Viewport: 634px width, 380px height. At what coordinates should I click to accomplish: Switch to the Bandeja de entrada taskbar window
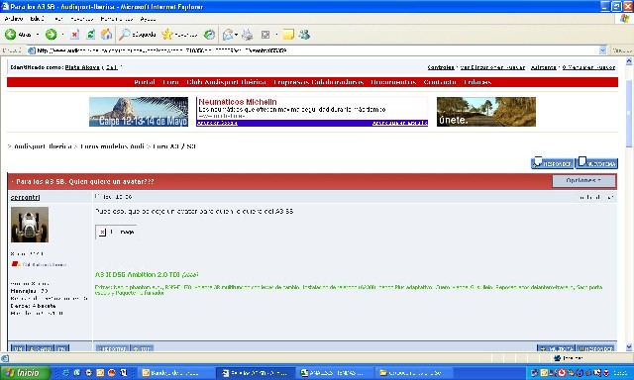175,373
